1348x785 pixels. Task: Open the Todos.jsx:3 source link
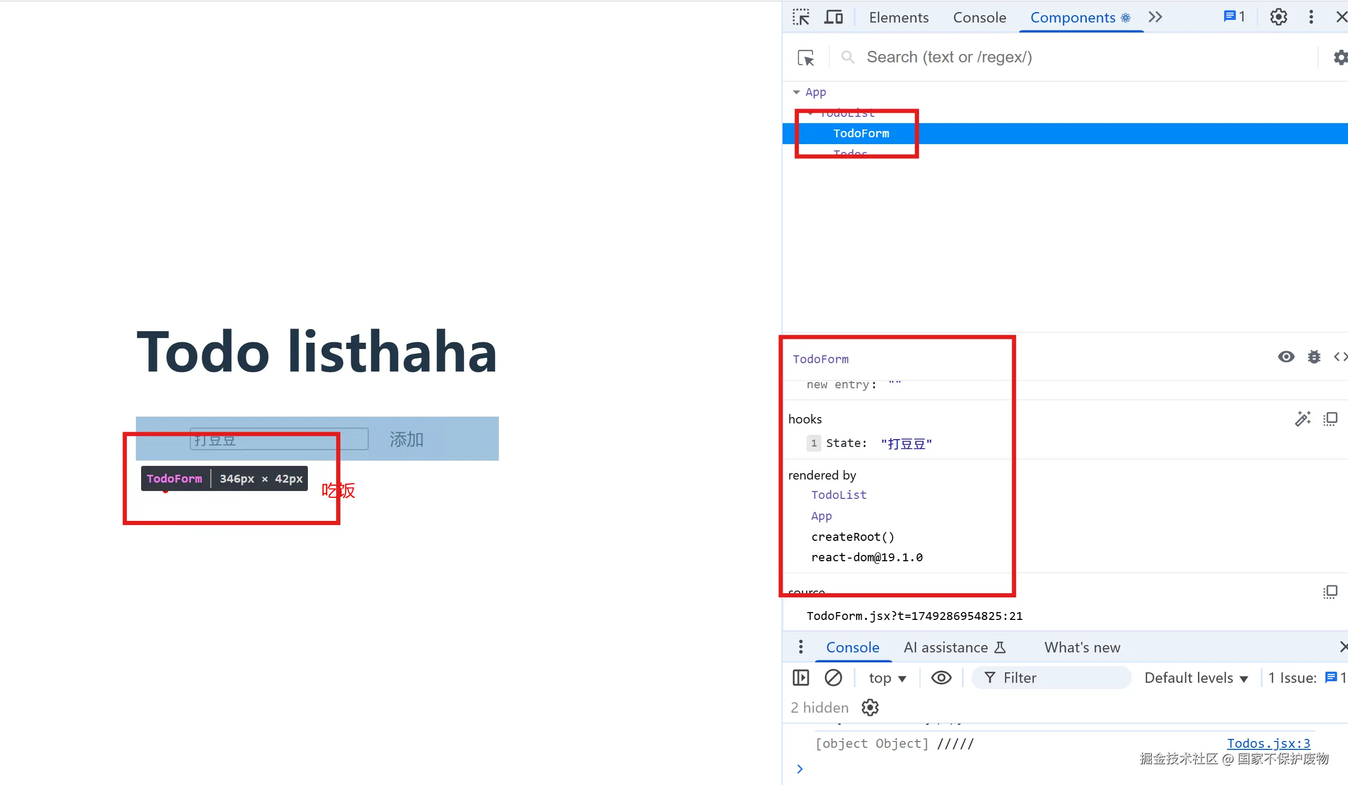tap(1268, 743)
